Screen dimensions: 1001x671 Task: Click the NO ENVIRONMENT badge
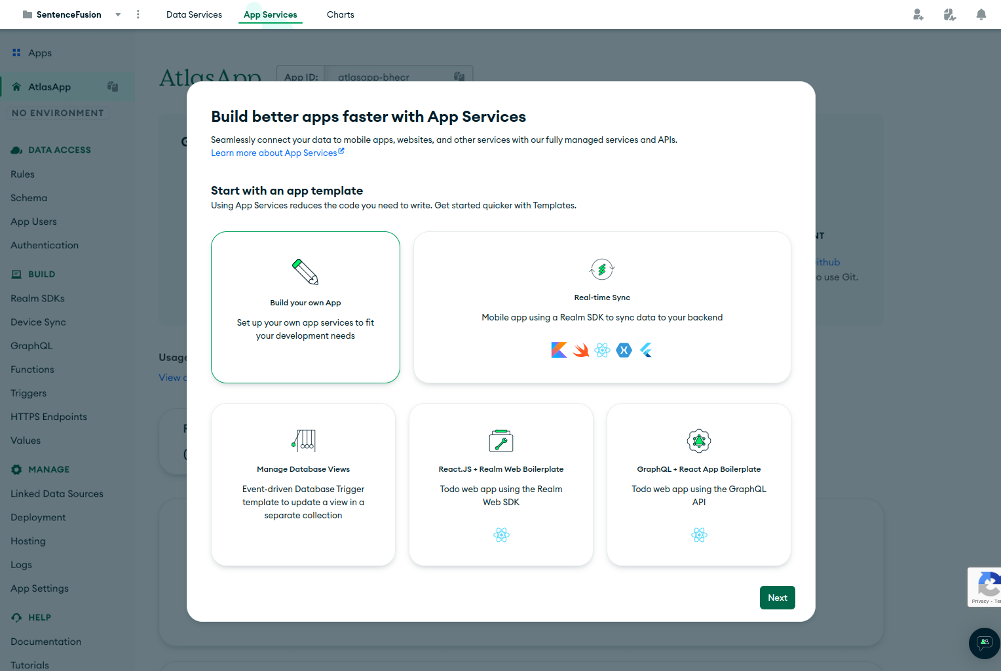(x=58, y=113)
